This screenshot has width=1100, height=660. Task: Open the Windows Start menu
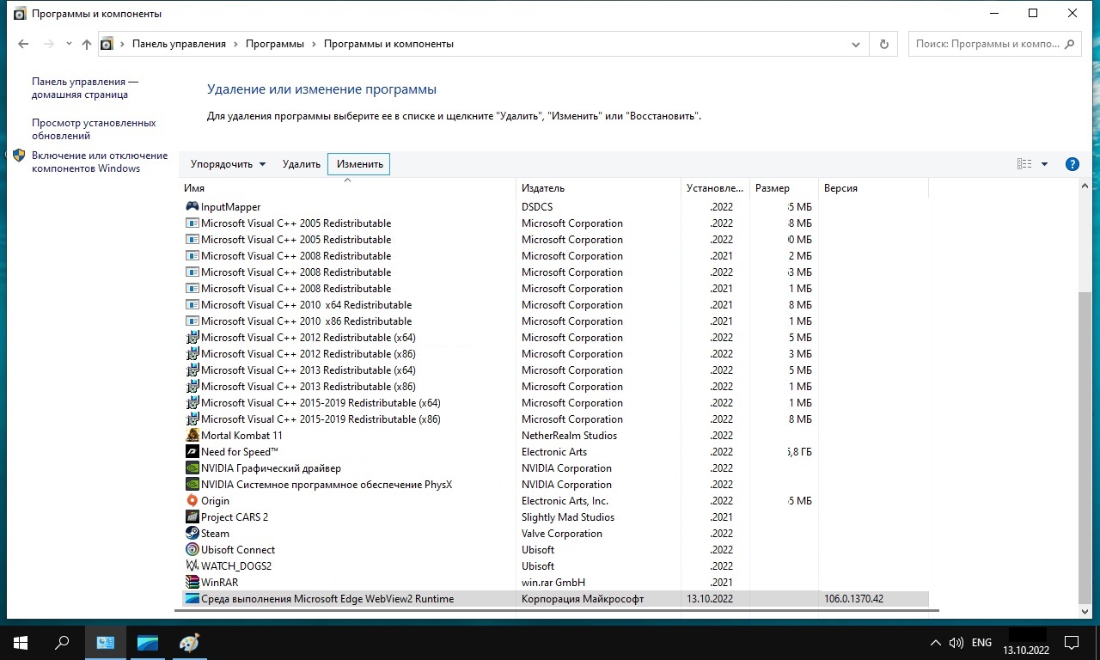[x=21, y=642]
